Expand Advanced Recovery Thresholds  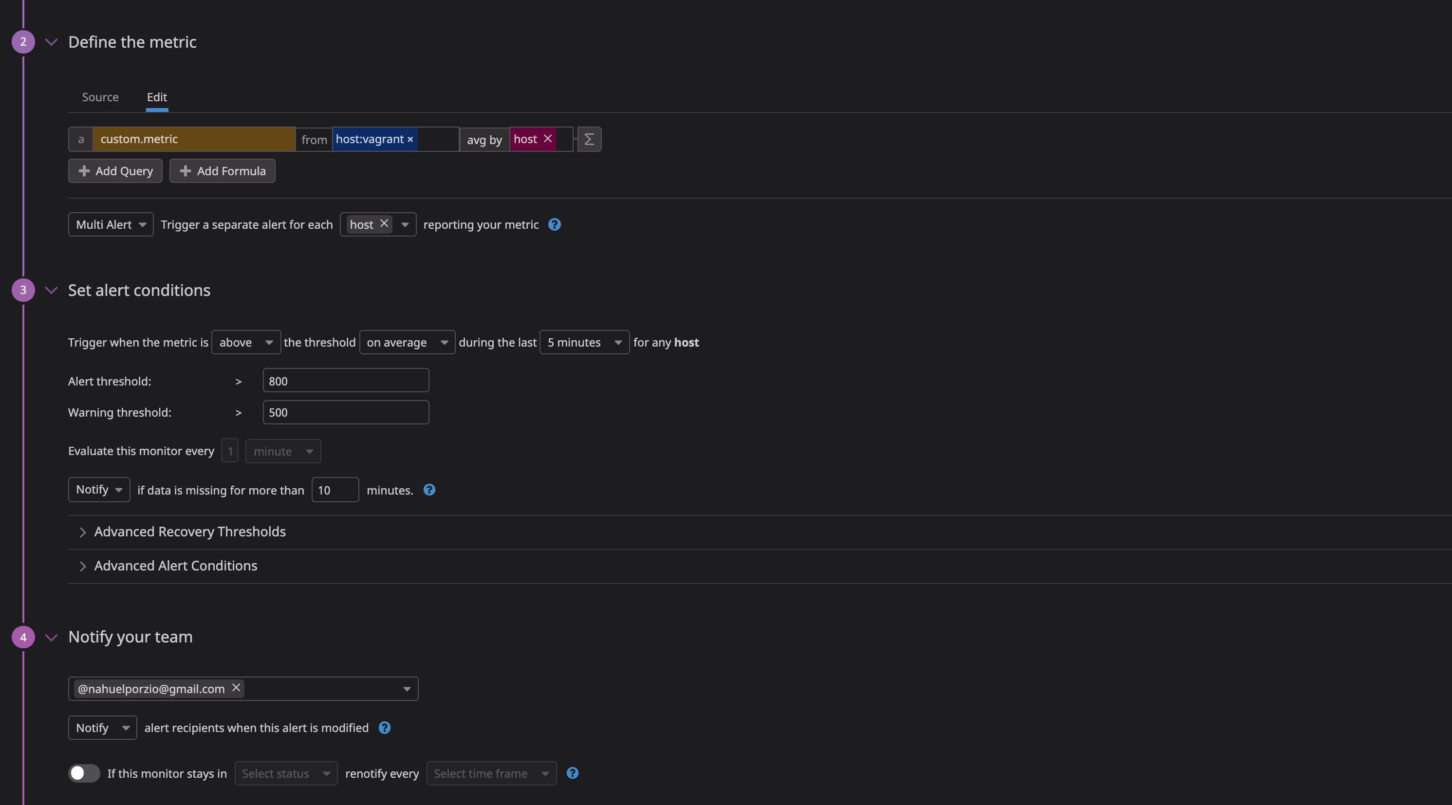point(190,532)
